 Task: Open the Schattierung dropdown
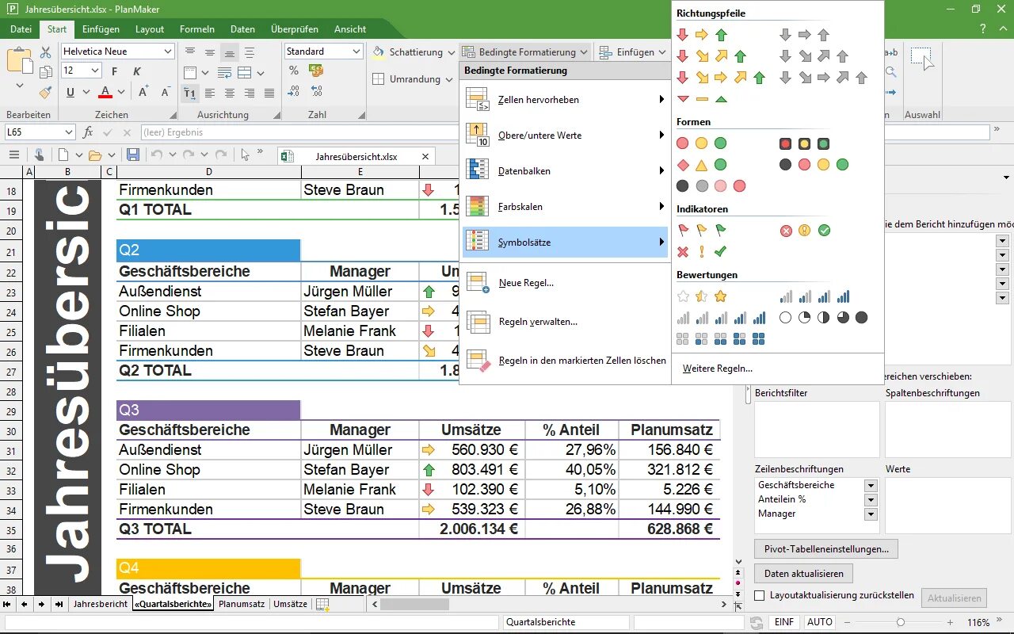(x=451, y=52)
